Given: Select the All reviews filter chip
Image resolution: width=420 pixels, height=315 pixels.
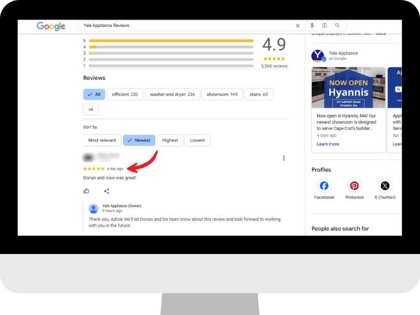Looking at the screenshot, I should 93,95.
